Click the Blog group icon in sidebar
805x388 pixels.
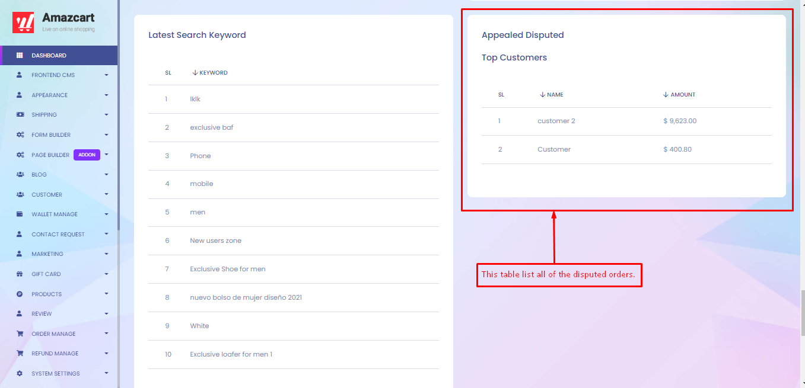point(20,175)
